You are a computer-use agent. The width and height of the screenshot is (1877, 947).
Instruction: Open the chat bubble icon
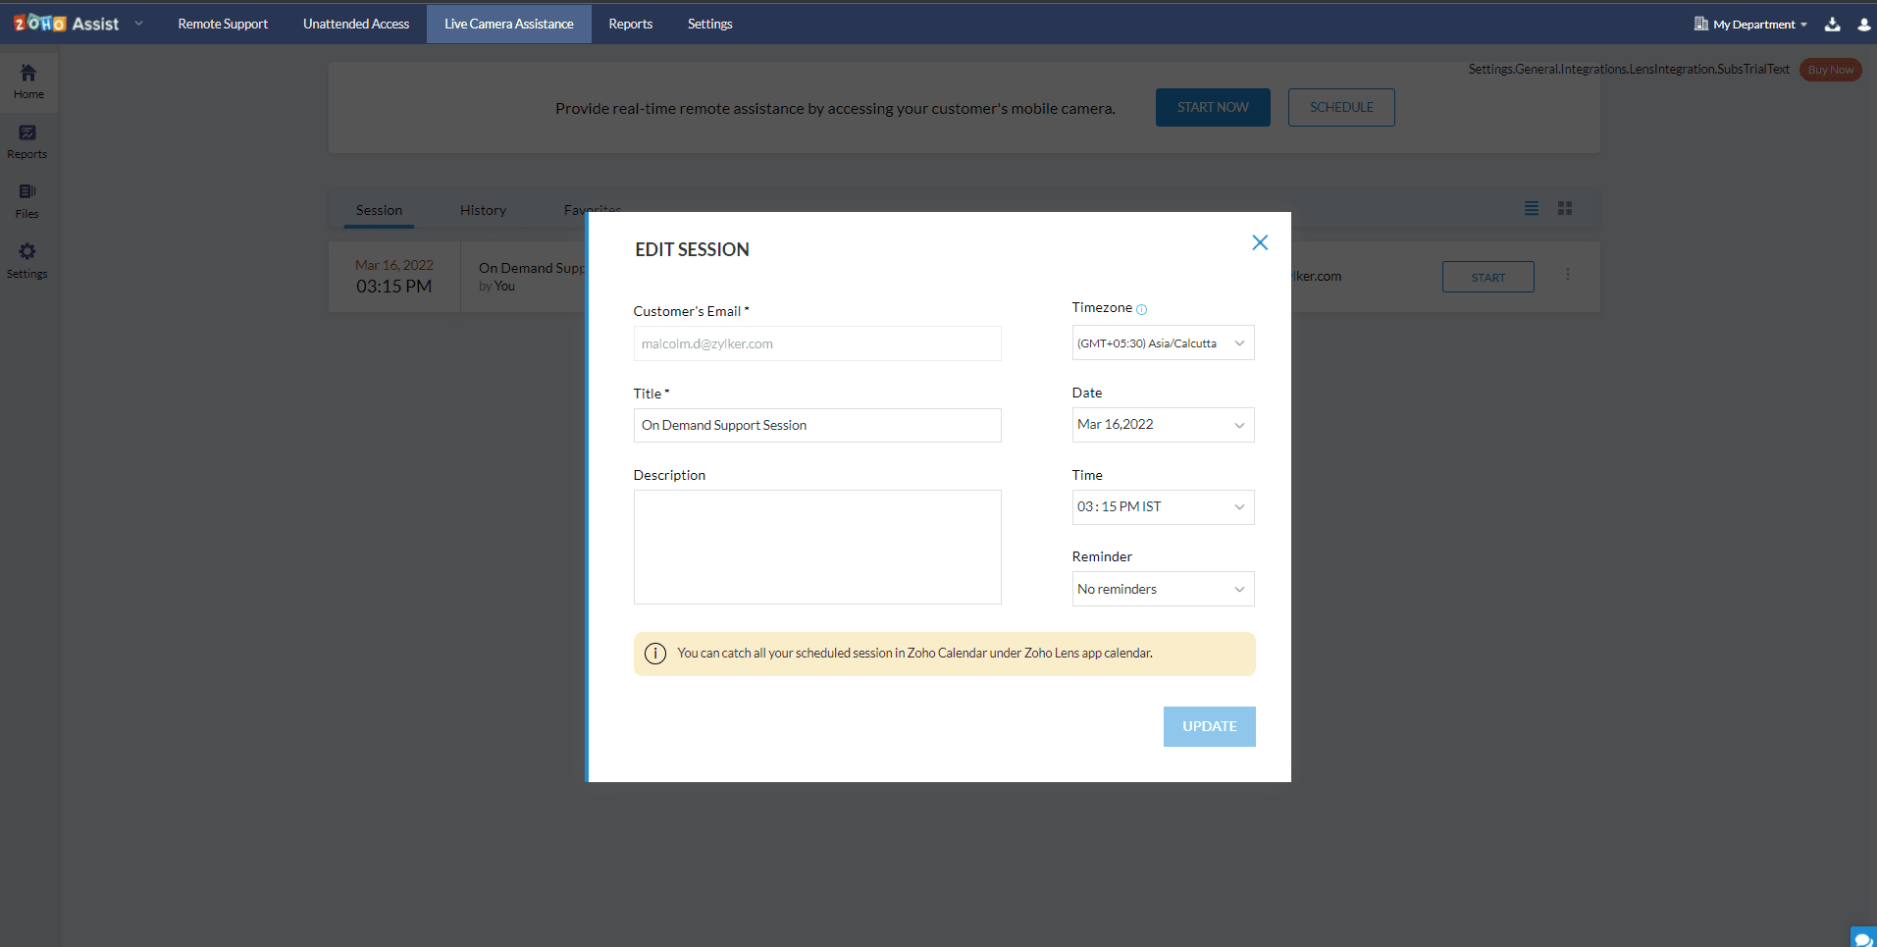(x=1862, y=938)
